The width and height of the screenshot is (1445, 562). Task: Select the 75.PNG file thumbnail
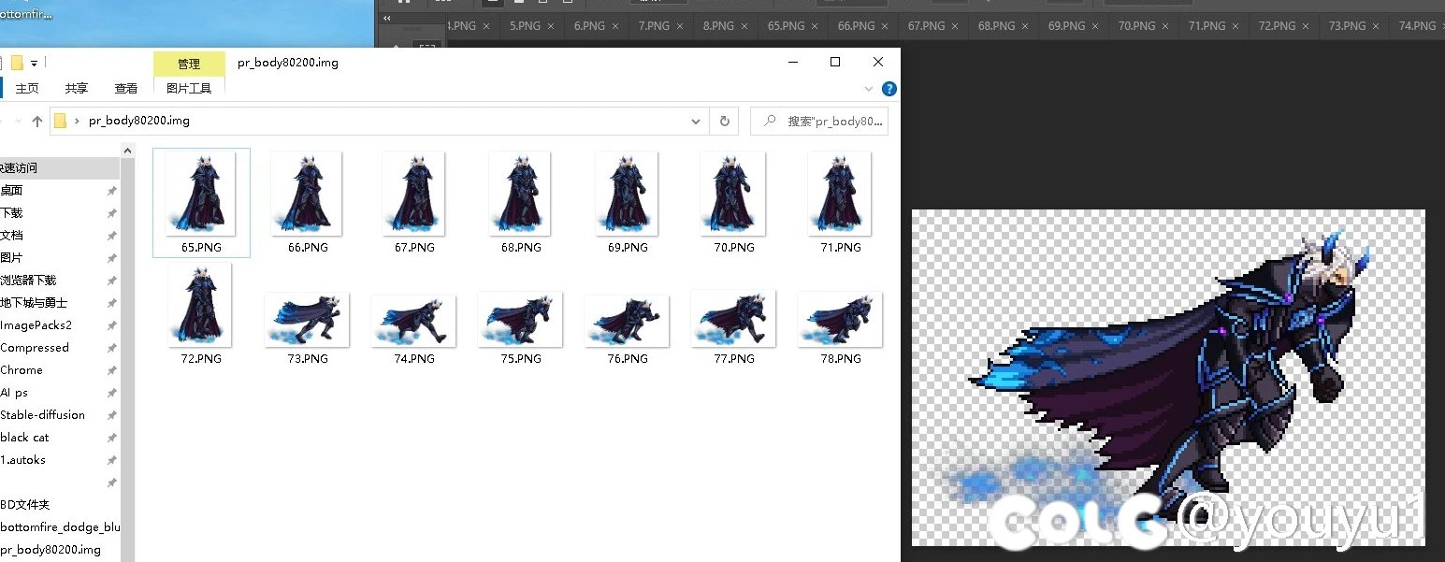520,319
